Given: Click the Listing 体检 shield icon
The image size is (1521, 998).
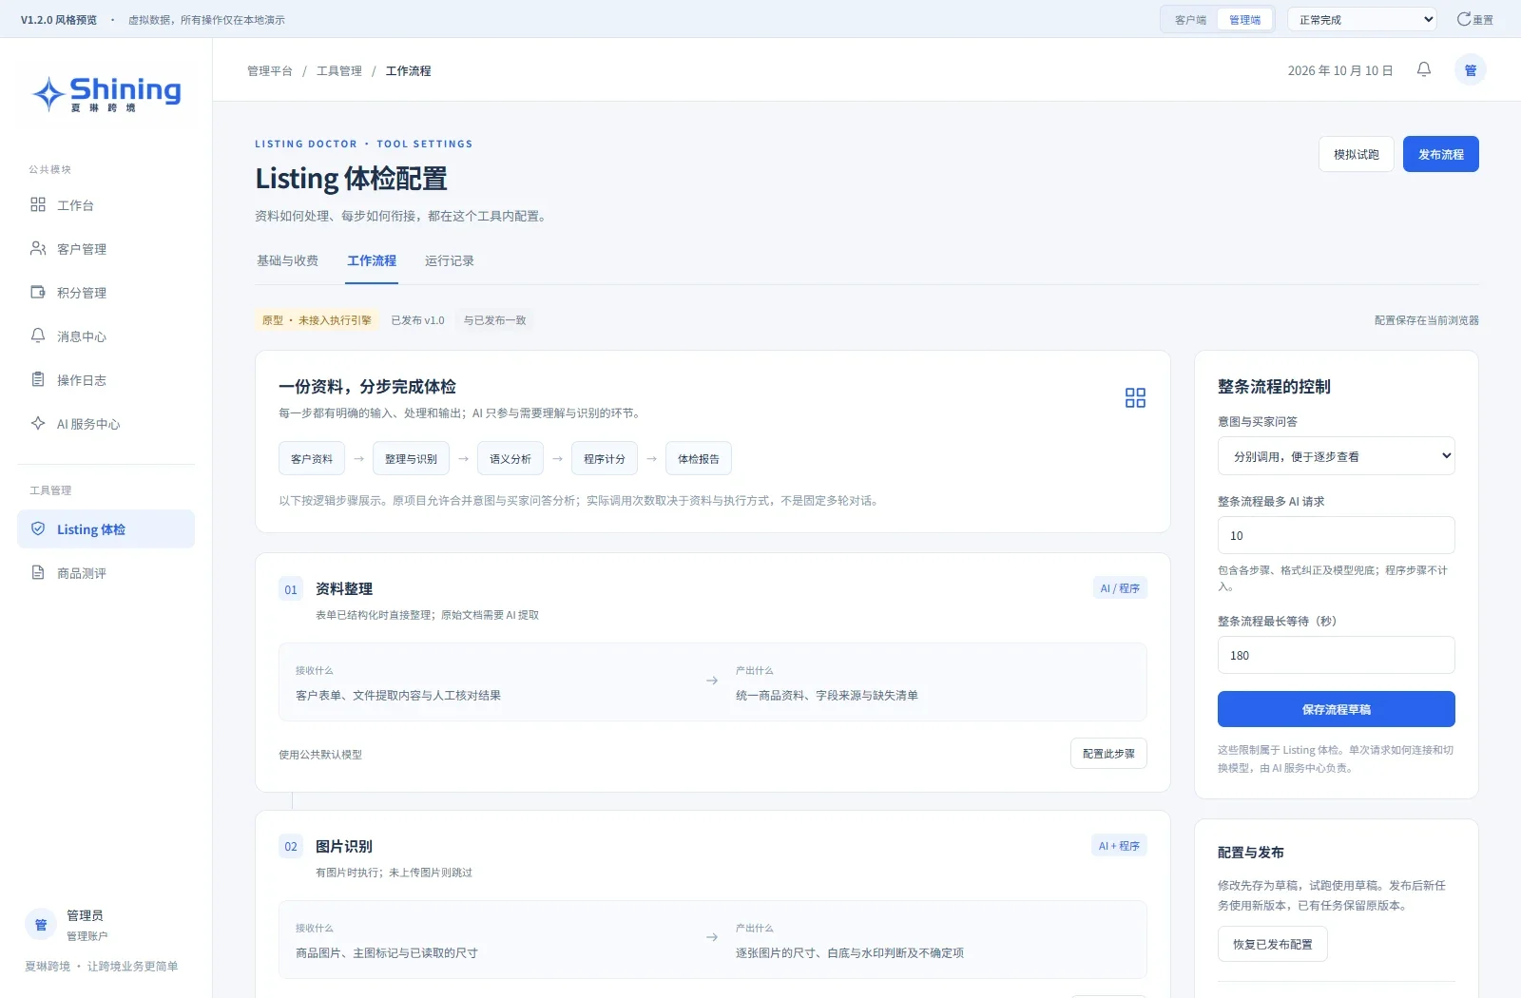Looking at the screenshot, I should (x=38, y=528).
